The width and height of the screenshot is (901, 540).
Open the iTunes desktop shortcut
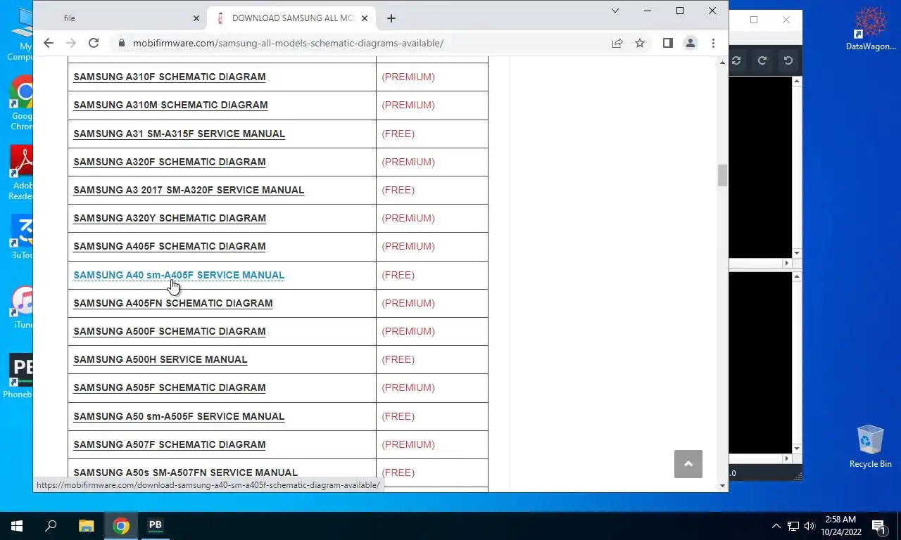pos(23,308)
